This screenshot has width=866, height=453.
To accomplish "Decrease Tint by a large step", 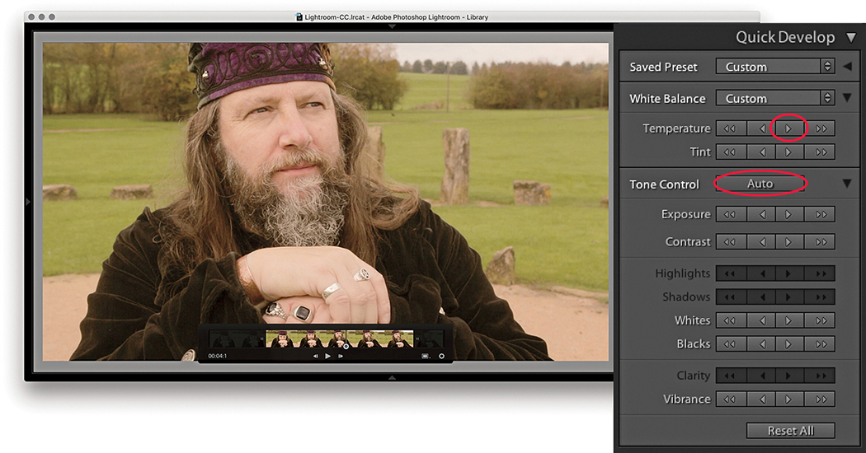I will coord(730,152).
